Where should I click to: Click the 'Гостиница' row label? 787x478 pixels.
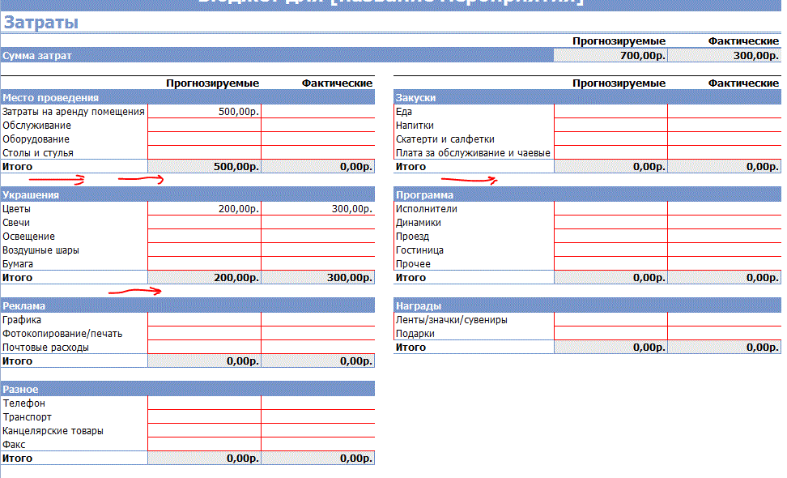pyautogui.click(x=419, y=250)
